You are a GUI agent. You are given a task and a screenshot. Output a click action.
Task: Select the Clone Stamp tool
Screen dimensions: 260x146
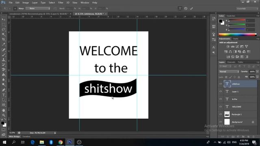click(x=4, y=60)
